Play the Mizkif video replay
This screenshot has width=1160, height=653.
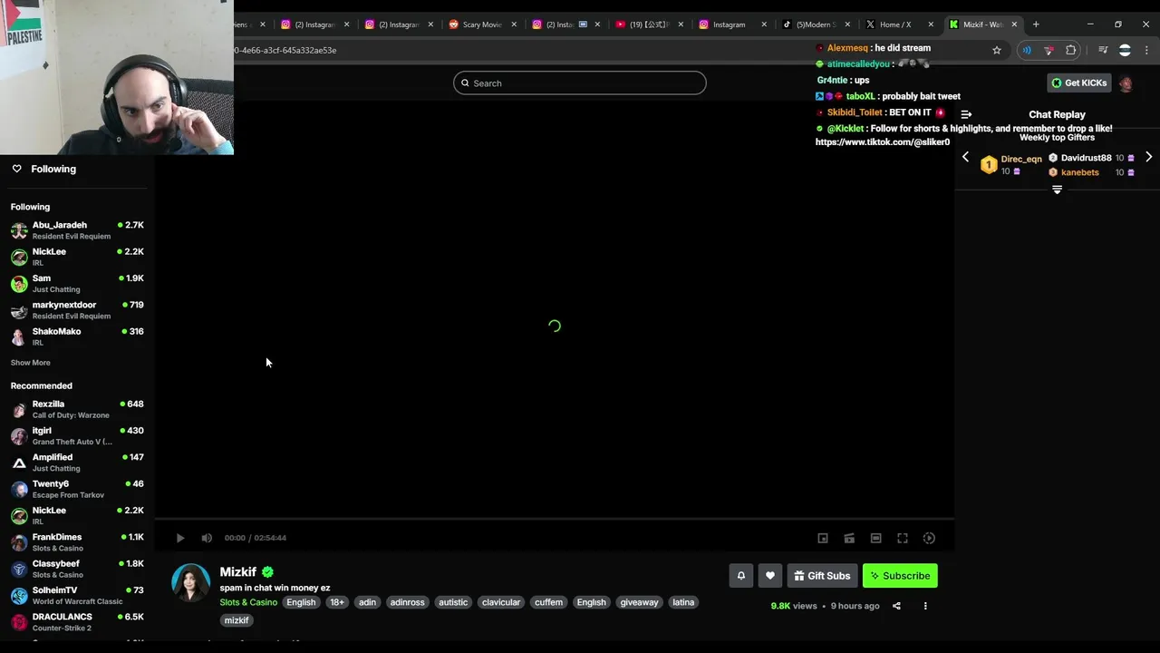[x=180, y=538]
